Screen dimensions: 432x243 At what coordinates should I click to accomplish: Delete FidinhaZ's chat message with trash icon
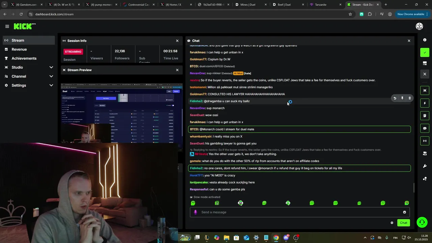point(409,98)
